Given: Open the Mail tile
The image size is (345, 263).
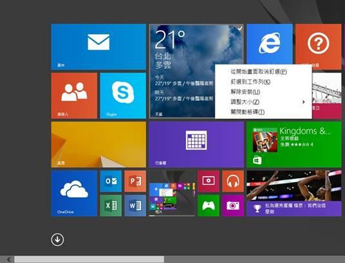Looking at the screenshot, I should [x=98, y=46].
